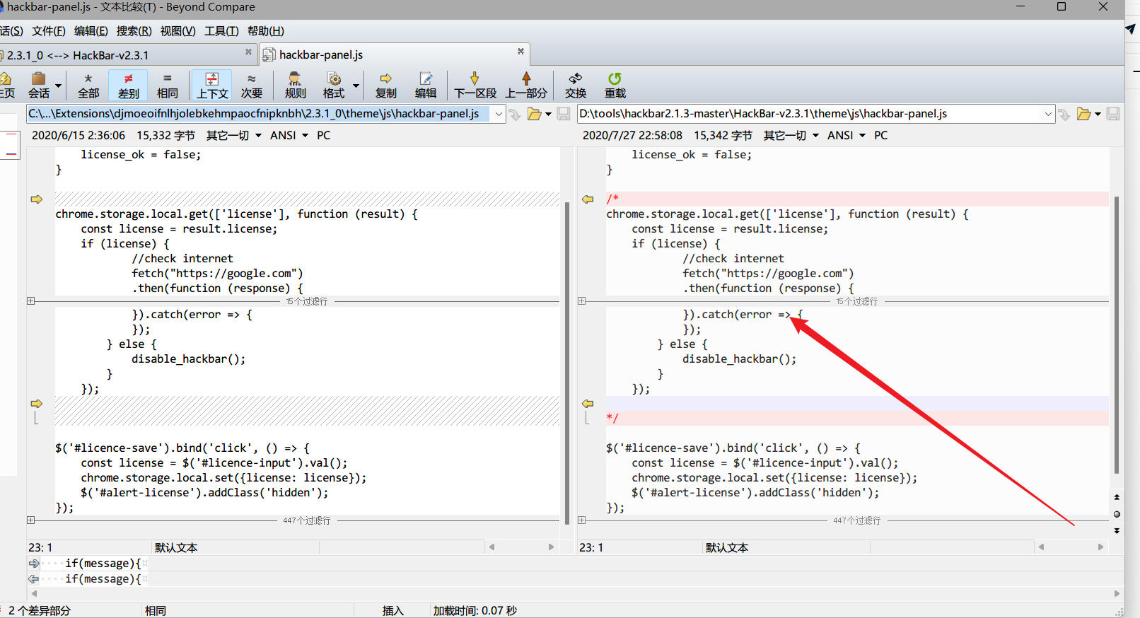The height and width of the screenshot is (618, 1140).
Task: Click the right pane copy-to-left arrow near */
Action: click(x=588, y=404)
